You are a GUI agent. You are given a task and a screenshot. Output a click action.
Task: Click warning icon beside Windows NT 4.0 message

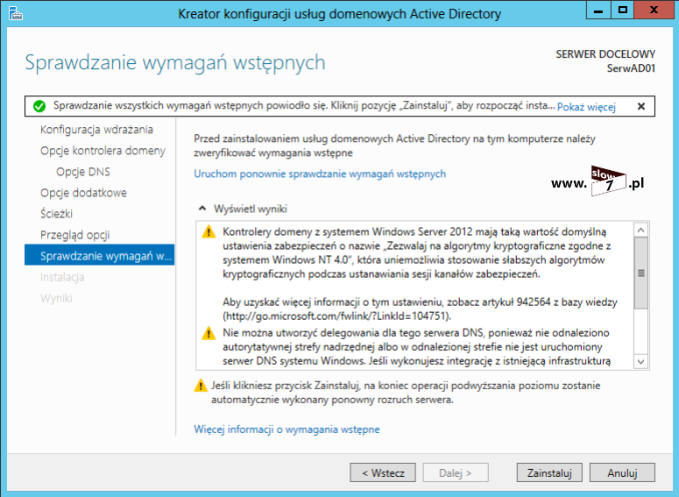[x=209, y=232]
